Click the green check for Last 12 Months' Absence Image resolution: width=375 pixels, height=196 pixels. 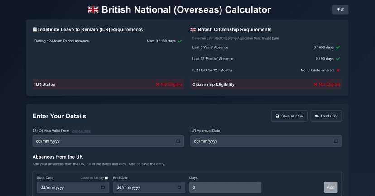pos(338,59)
